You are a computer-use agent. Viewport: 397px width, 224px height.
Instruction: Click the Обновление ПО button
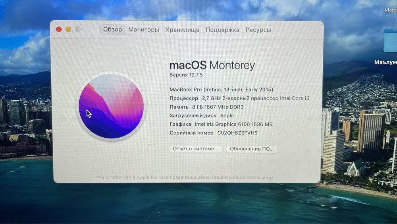point(252,149)
